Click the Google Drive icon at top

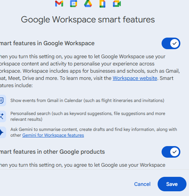click(x=88, y=4)
